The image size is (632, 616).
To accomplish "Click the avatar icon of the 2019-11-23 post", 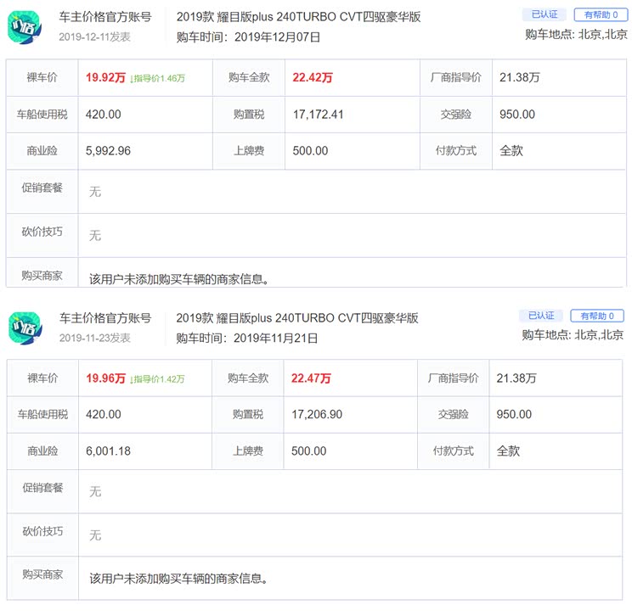I will pyautogui.click(x=25, y=327).
